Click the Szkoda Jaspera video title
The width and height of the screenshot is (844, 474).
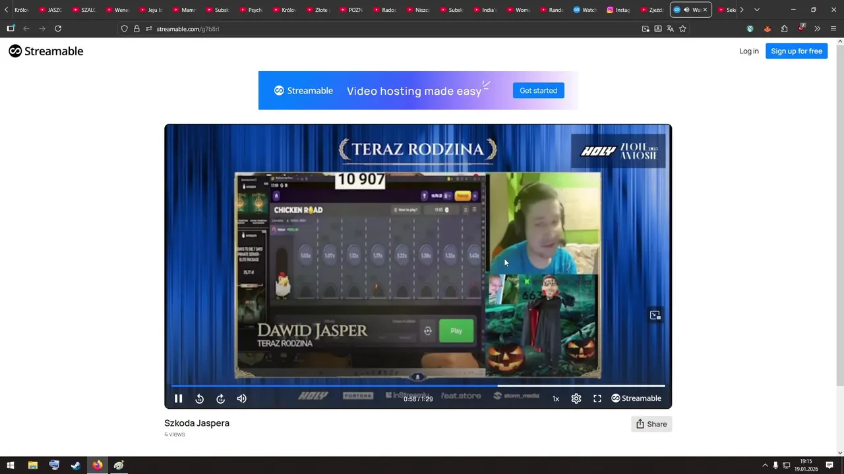coord(196,423)
